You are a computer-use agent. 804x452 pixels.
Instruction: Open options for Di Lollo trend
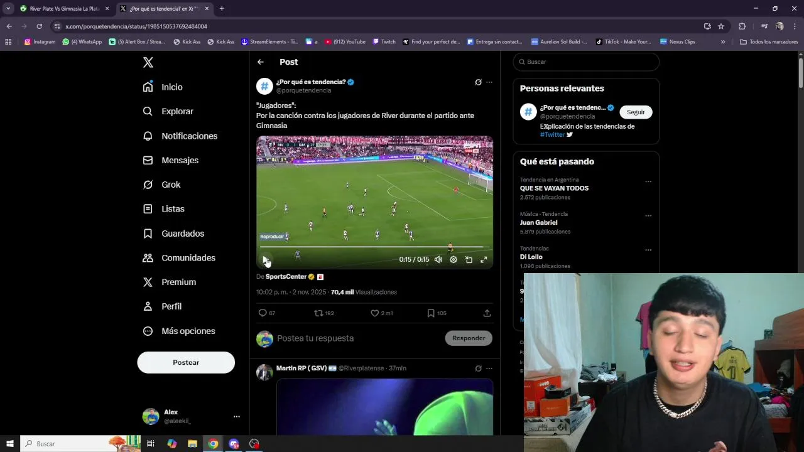point(648,250)
